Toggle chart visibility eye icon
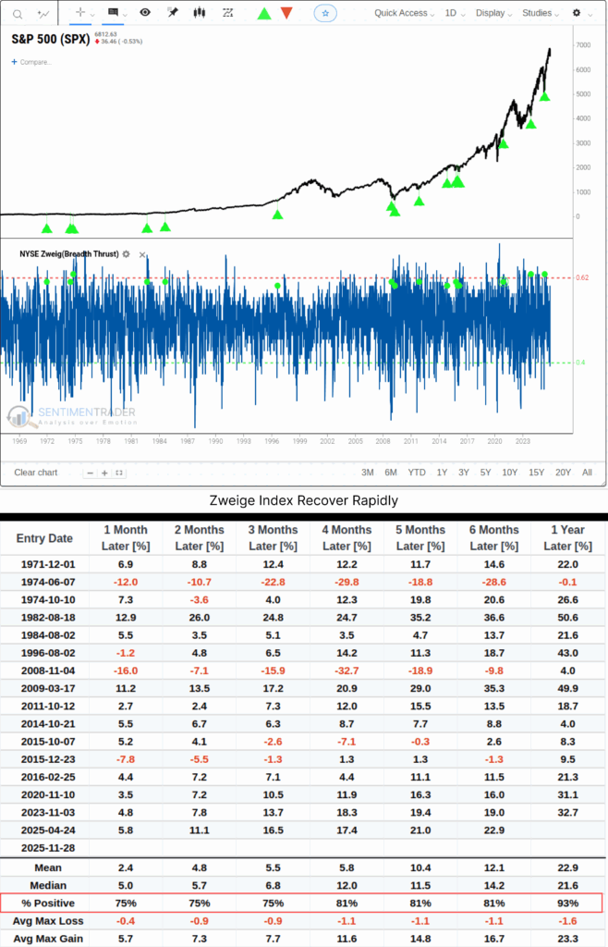 tap(145, 13)
